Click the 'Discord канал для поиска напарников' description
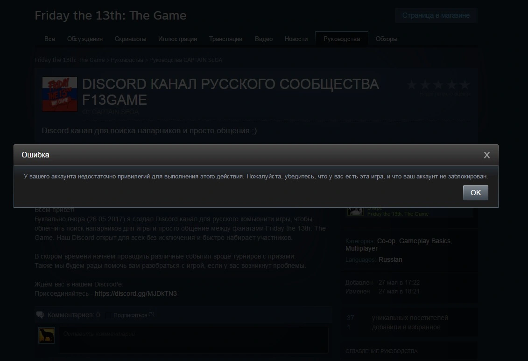Screen dimensions: 528x361 [x=149, y=131]
